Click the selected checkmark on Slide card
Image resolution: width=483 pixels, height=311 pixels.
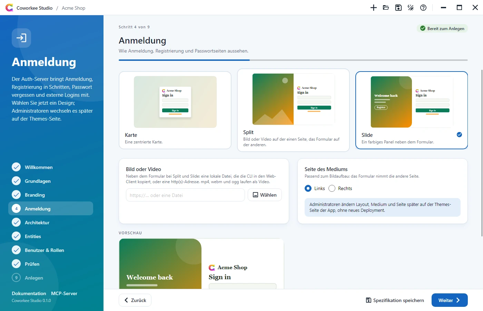(459, 135)
